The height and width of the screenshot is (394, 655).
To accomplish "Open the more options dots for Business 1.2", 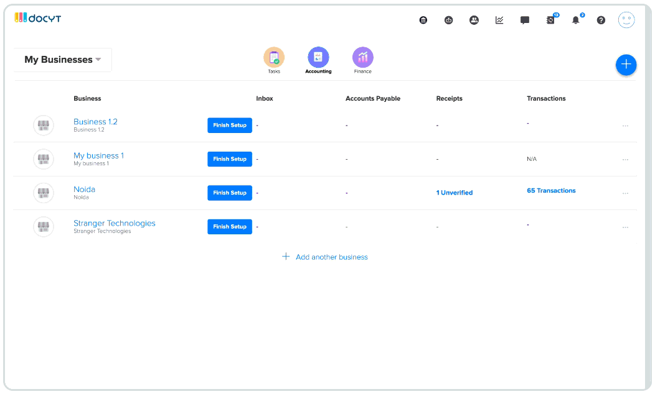I will [x=625, y=126].
